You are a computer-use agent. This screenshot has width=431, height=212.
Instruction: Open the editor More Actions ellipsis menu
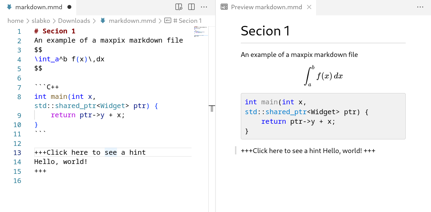pyautogui.click(x=204, y=7)
